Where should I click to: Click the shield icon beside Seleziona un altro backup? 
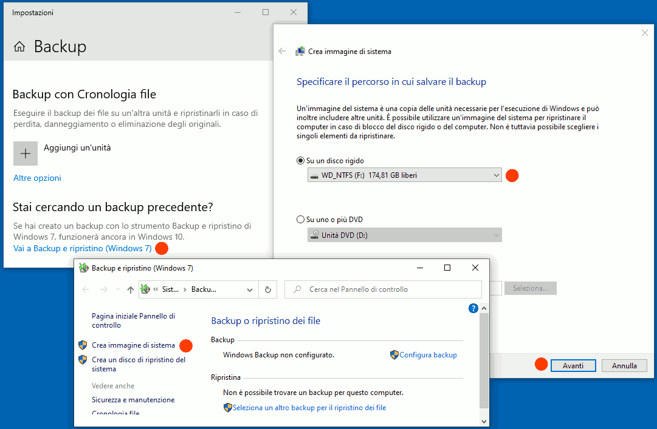227,407
